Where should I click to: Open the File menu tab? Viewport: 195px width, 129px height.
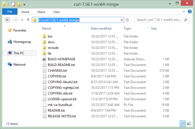tap(10, 12)
